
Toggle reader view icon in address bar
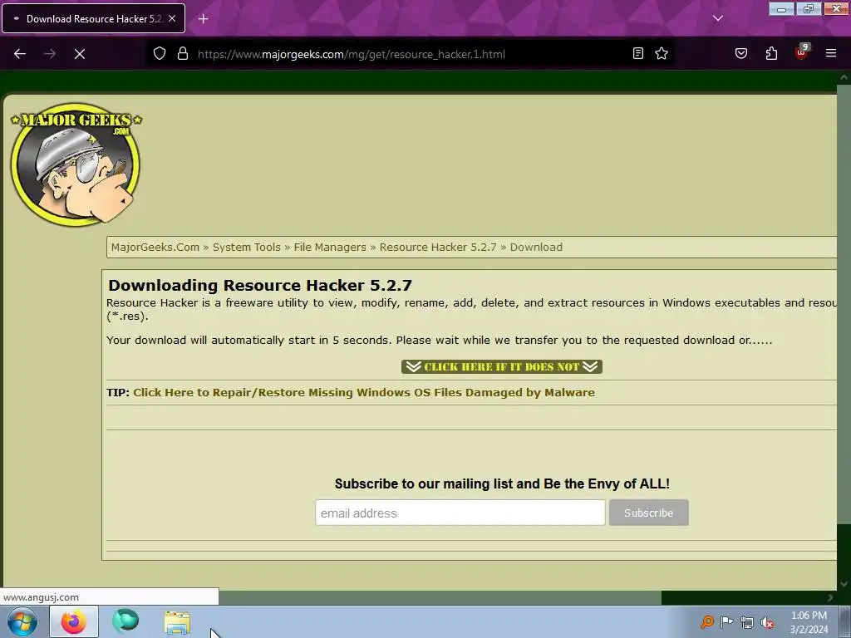click(x=638, y=53)
